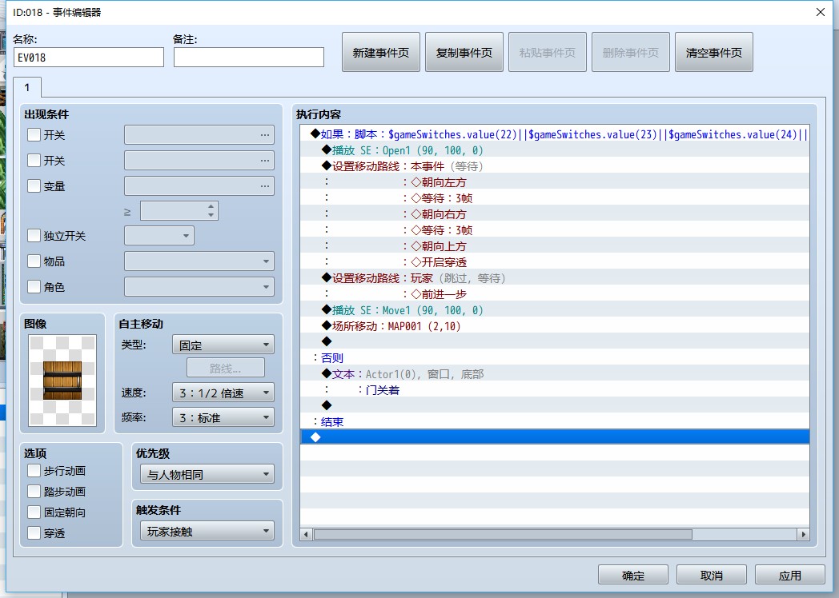Screen dimensions: 839x598
Task: Click the 应用 button
Action: (x=790, y=575)
